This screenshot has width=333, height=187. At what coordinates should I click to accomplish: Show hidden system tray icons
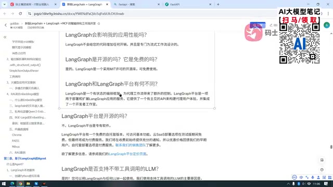pyautogui.click(x=288, y=183)
